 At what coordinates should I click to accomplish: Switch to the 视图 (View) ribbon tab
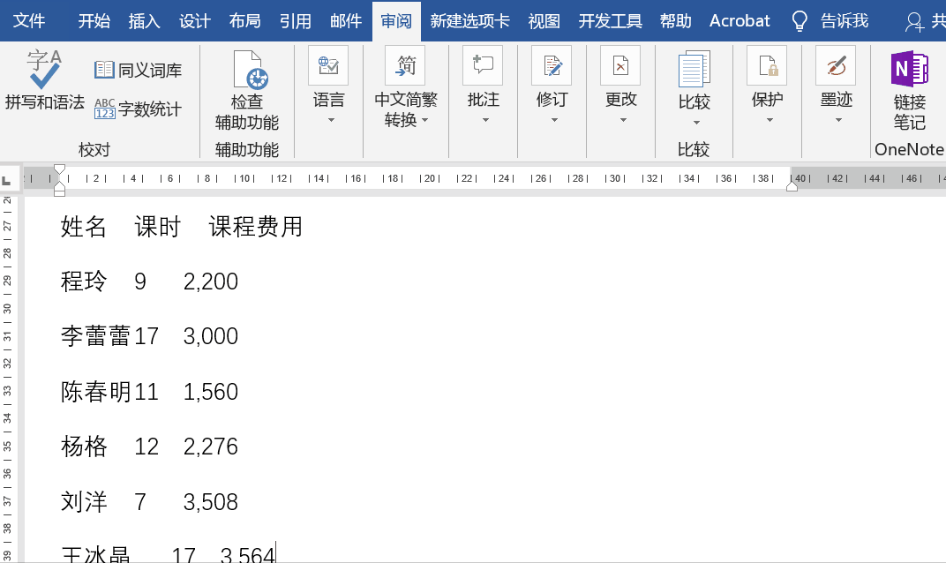[543, 20]
